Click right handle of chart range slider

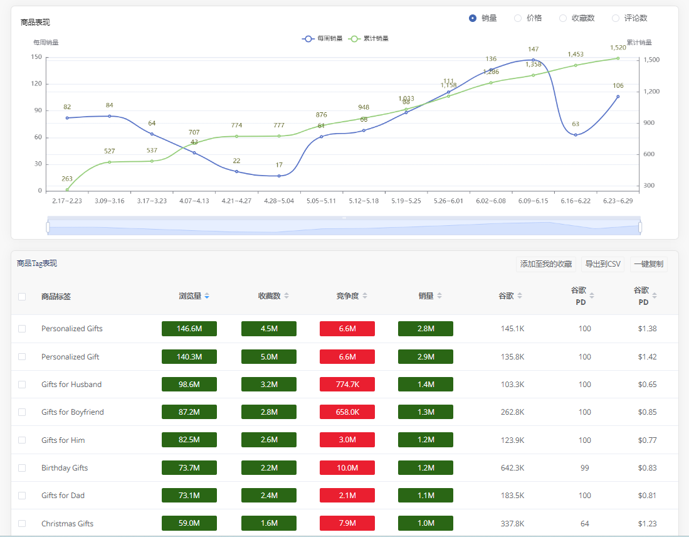[640, 227]
